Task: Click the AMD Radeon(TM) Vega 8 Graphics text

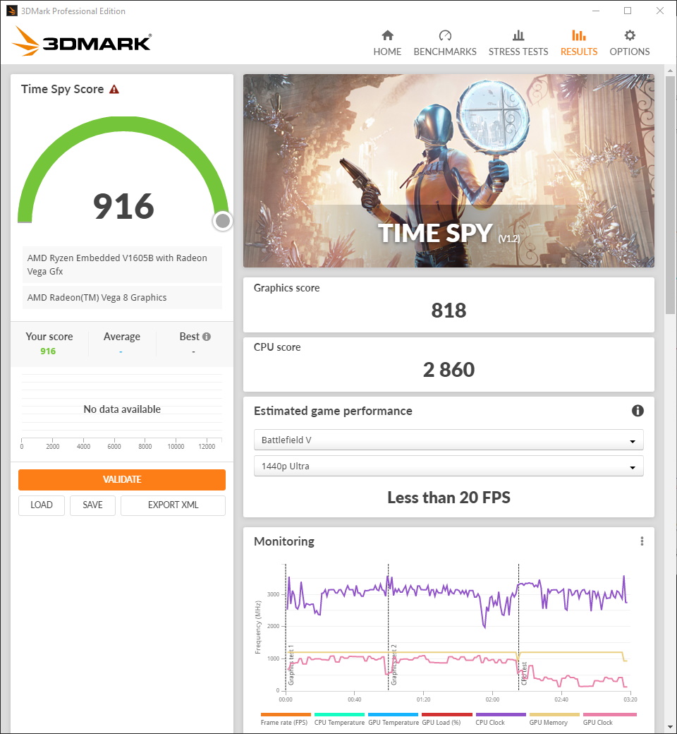Action: (97, 298)
